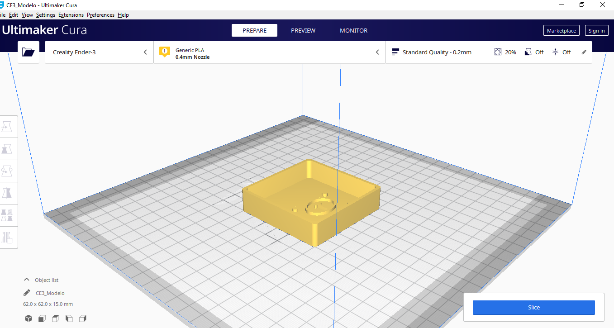Expand the chevron in the Generic PLA panel

point(377,52)
